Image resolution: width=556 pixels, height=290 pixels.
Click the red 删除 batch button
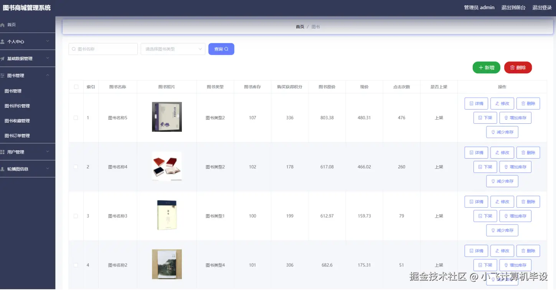(x=518, y=67)
